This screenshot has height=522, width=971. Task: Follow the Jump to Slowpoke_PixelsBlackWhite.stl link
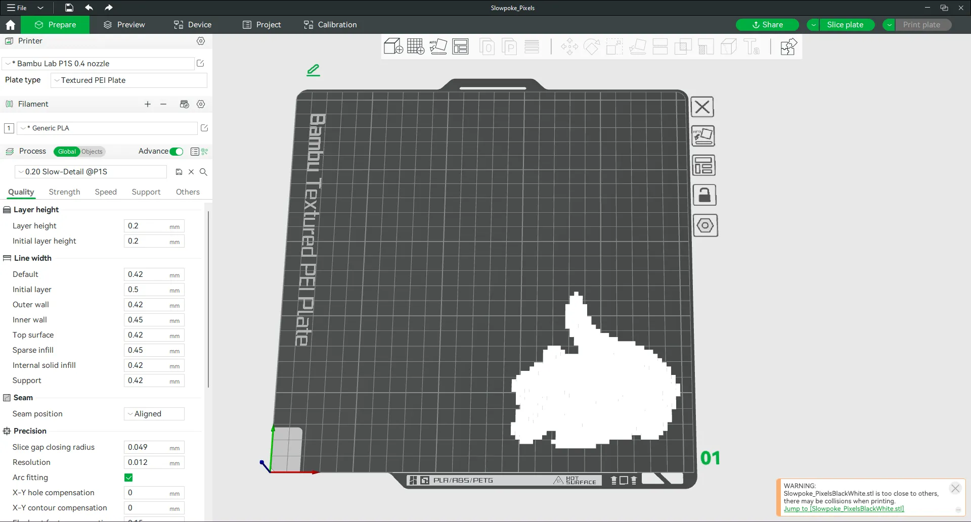click(x=844, y=509)
